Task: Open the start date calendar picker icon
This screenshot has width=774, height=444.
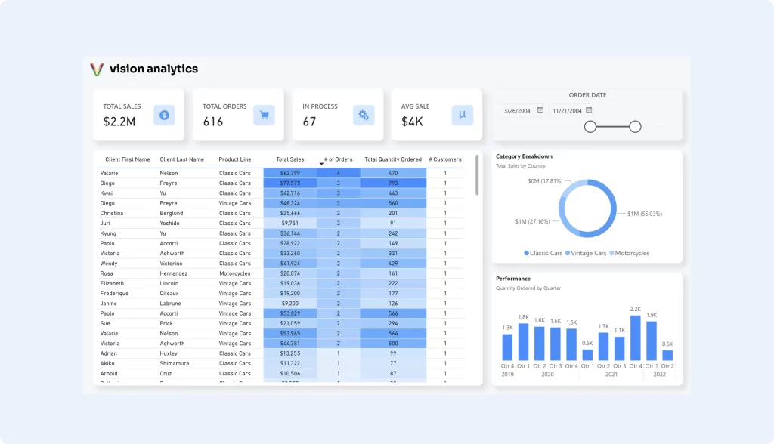Action: (x=540, y=110)
